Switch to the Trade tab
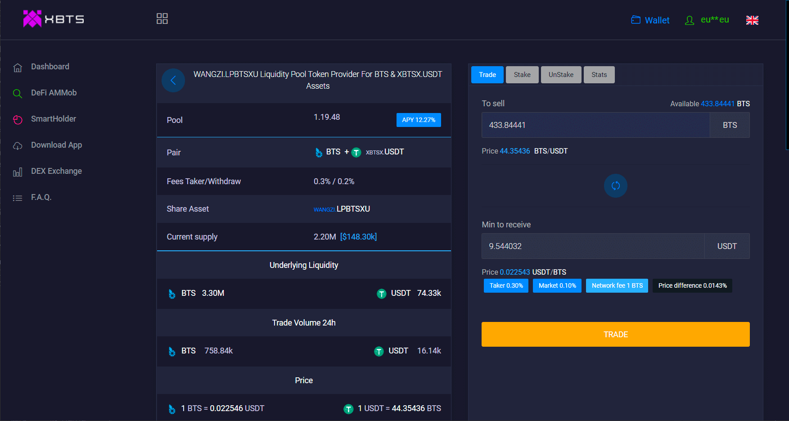Image resolution: width=789 pixels, height=421 pixels. coord(487,75)
